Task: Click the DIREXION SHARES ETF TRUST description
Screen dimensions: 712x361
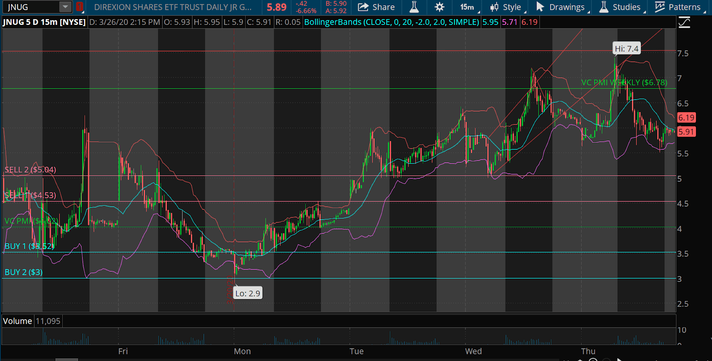Action: pyautogui.click(x=173, y=7)
